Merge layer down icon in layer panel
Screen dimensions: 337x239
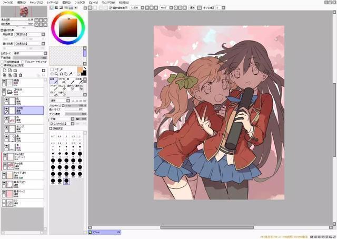(10, 75)
